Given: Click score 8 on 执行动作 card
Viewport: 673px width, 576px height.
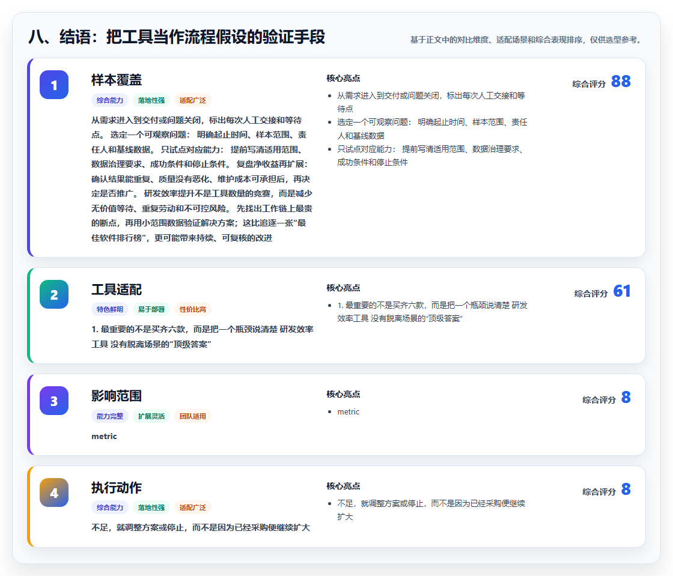Looking at the screenshot, I should (626, 490).
